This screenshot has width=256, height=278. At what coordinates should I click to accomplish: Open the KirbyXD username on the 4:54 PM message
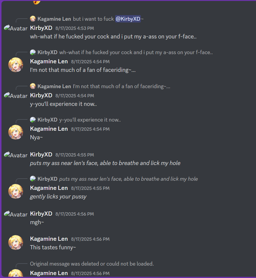[41, 96]
